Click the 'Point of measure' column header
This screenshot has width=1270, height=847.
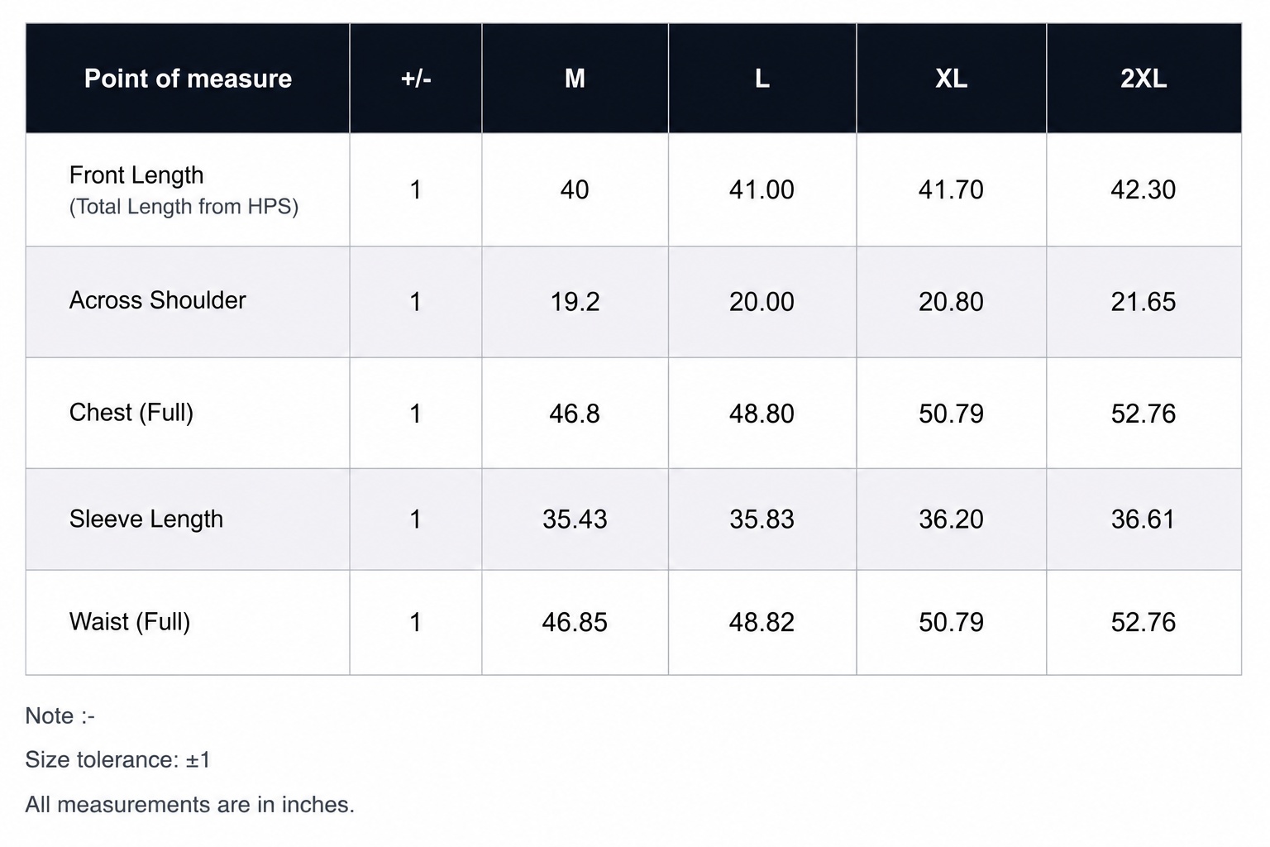tap(188, 79)
